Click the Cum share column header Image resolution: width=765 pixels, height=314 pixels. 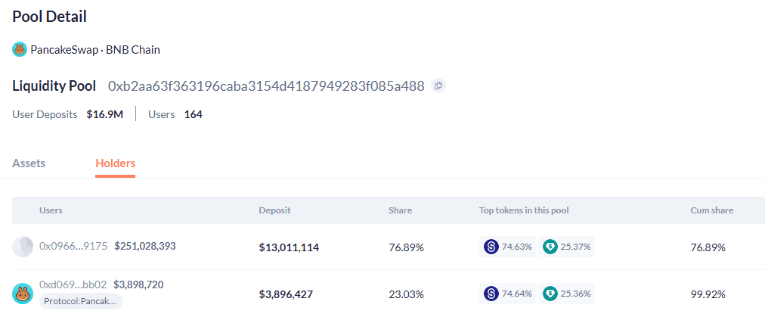click(711, 210)
